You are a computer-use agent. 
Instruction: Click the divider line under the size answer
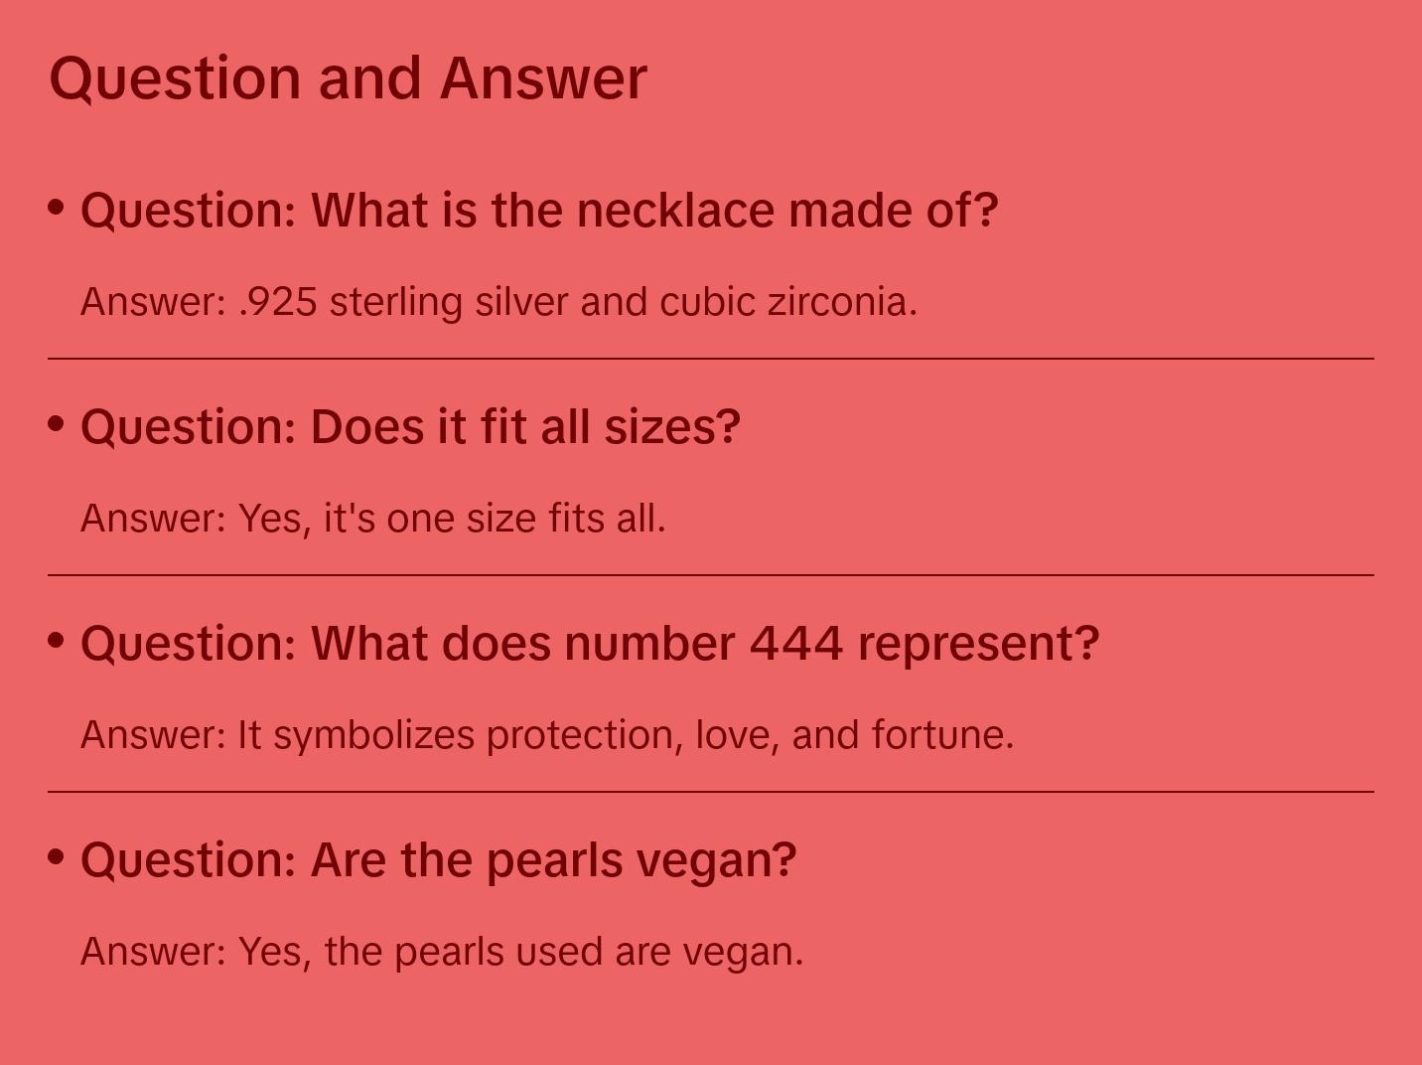(711, 575)
